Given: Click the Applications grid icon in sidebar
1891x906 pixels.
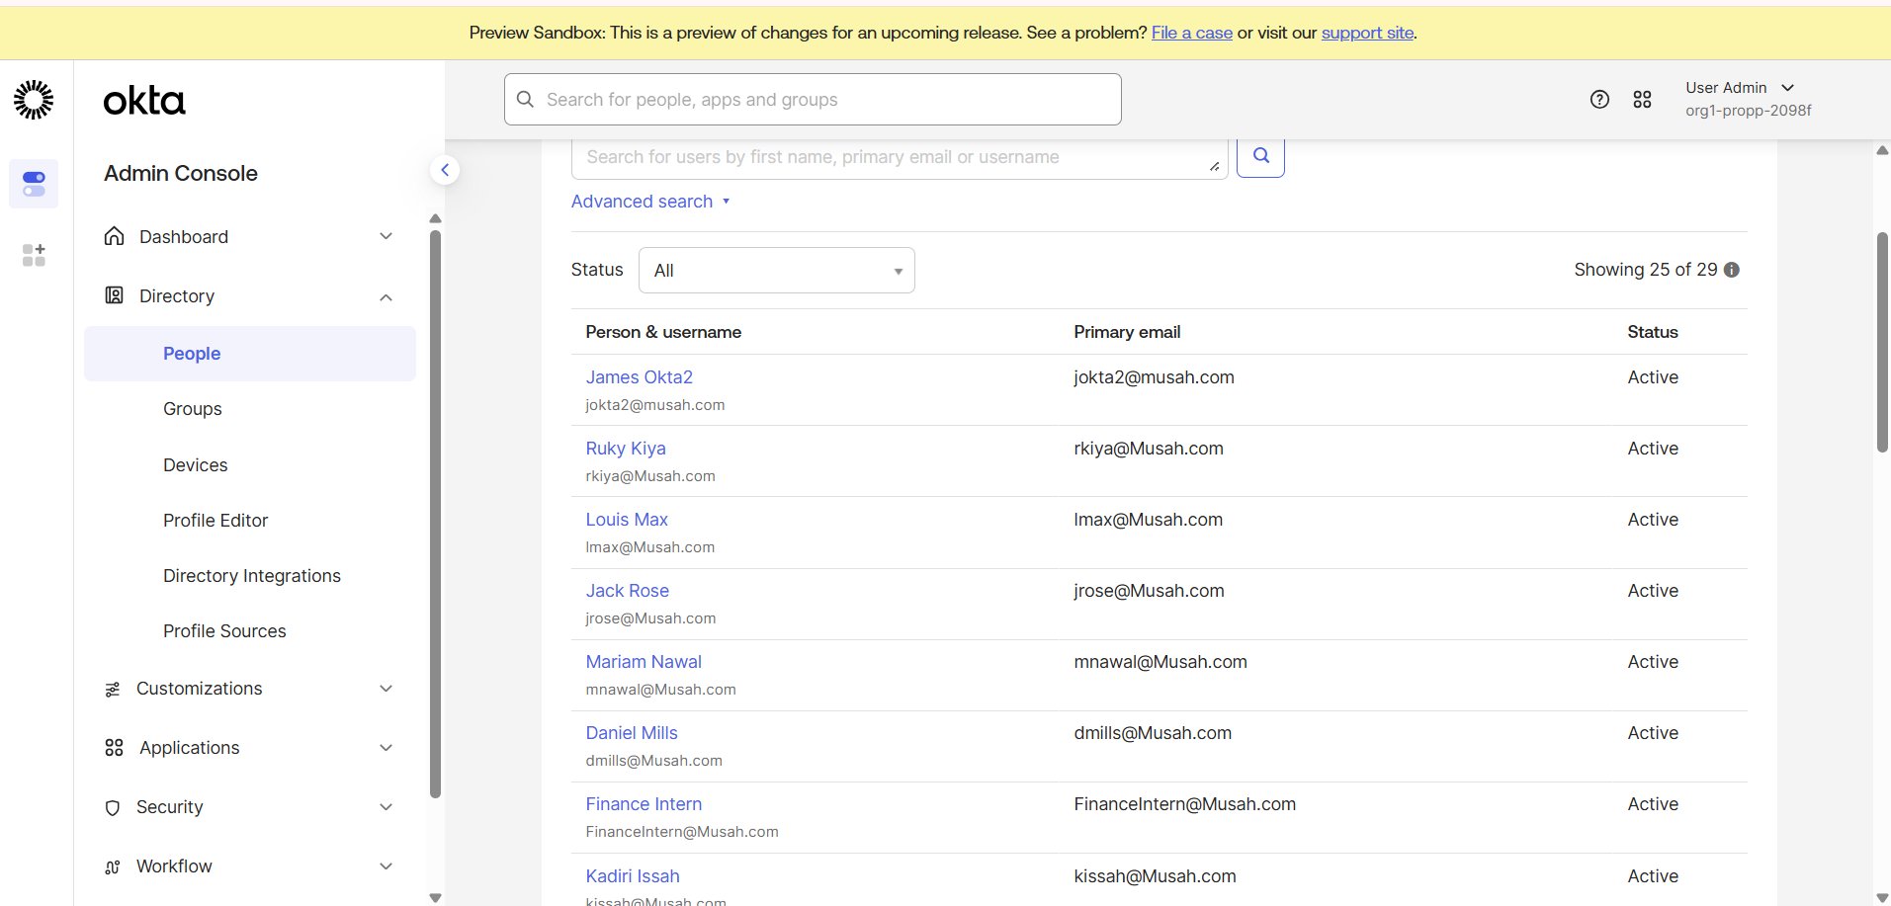Looking at the screenshot, I should coord(115,748).
